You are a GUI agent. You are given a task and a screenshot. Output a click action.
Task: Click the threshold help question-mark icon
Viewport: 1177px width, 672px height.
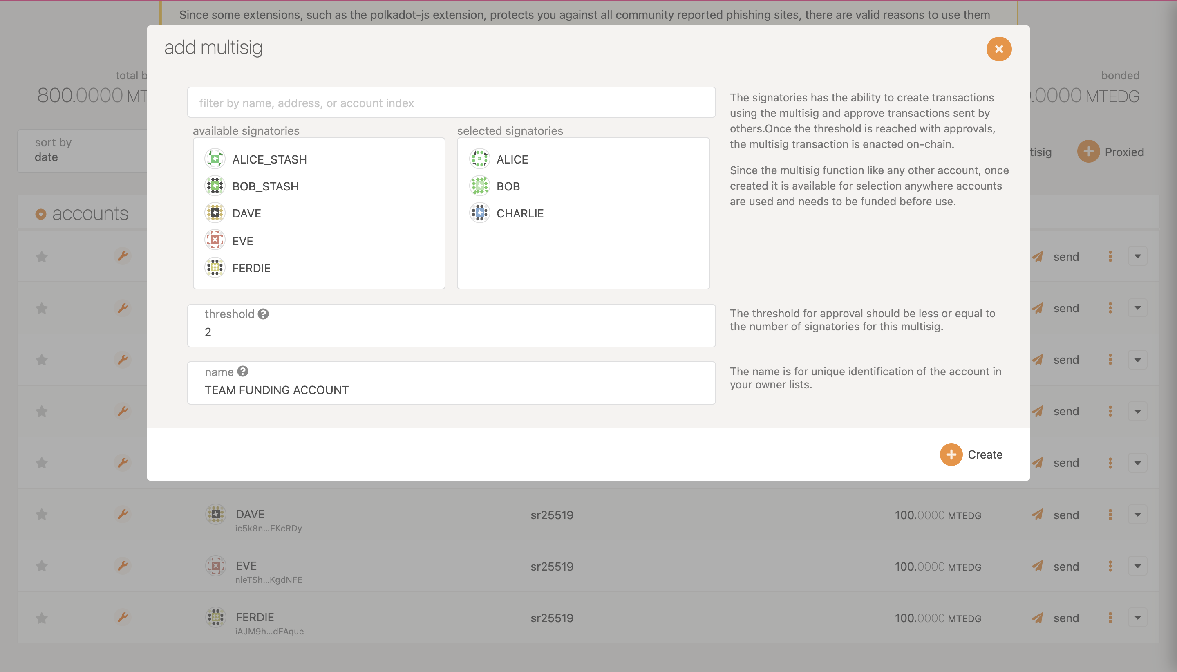click(263, 314)
